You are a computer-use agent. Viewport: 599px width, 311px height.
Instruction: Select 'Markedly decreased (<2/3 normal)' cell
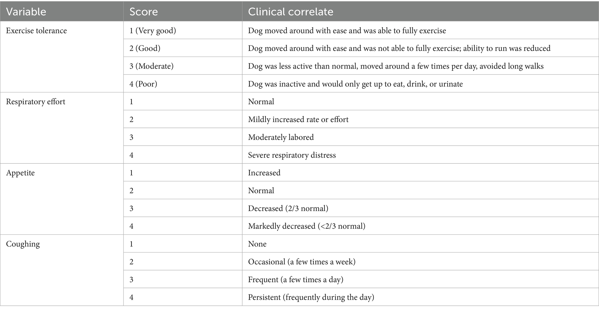tap(307, 226)
